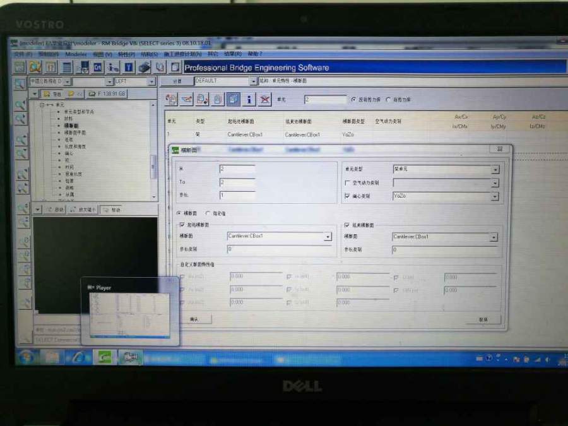
Task: Click the Player taskbar icon
Action: (x=131, y=358)
